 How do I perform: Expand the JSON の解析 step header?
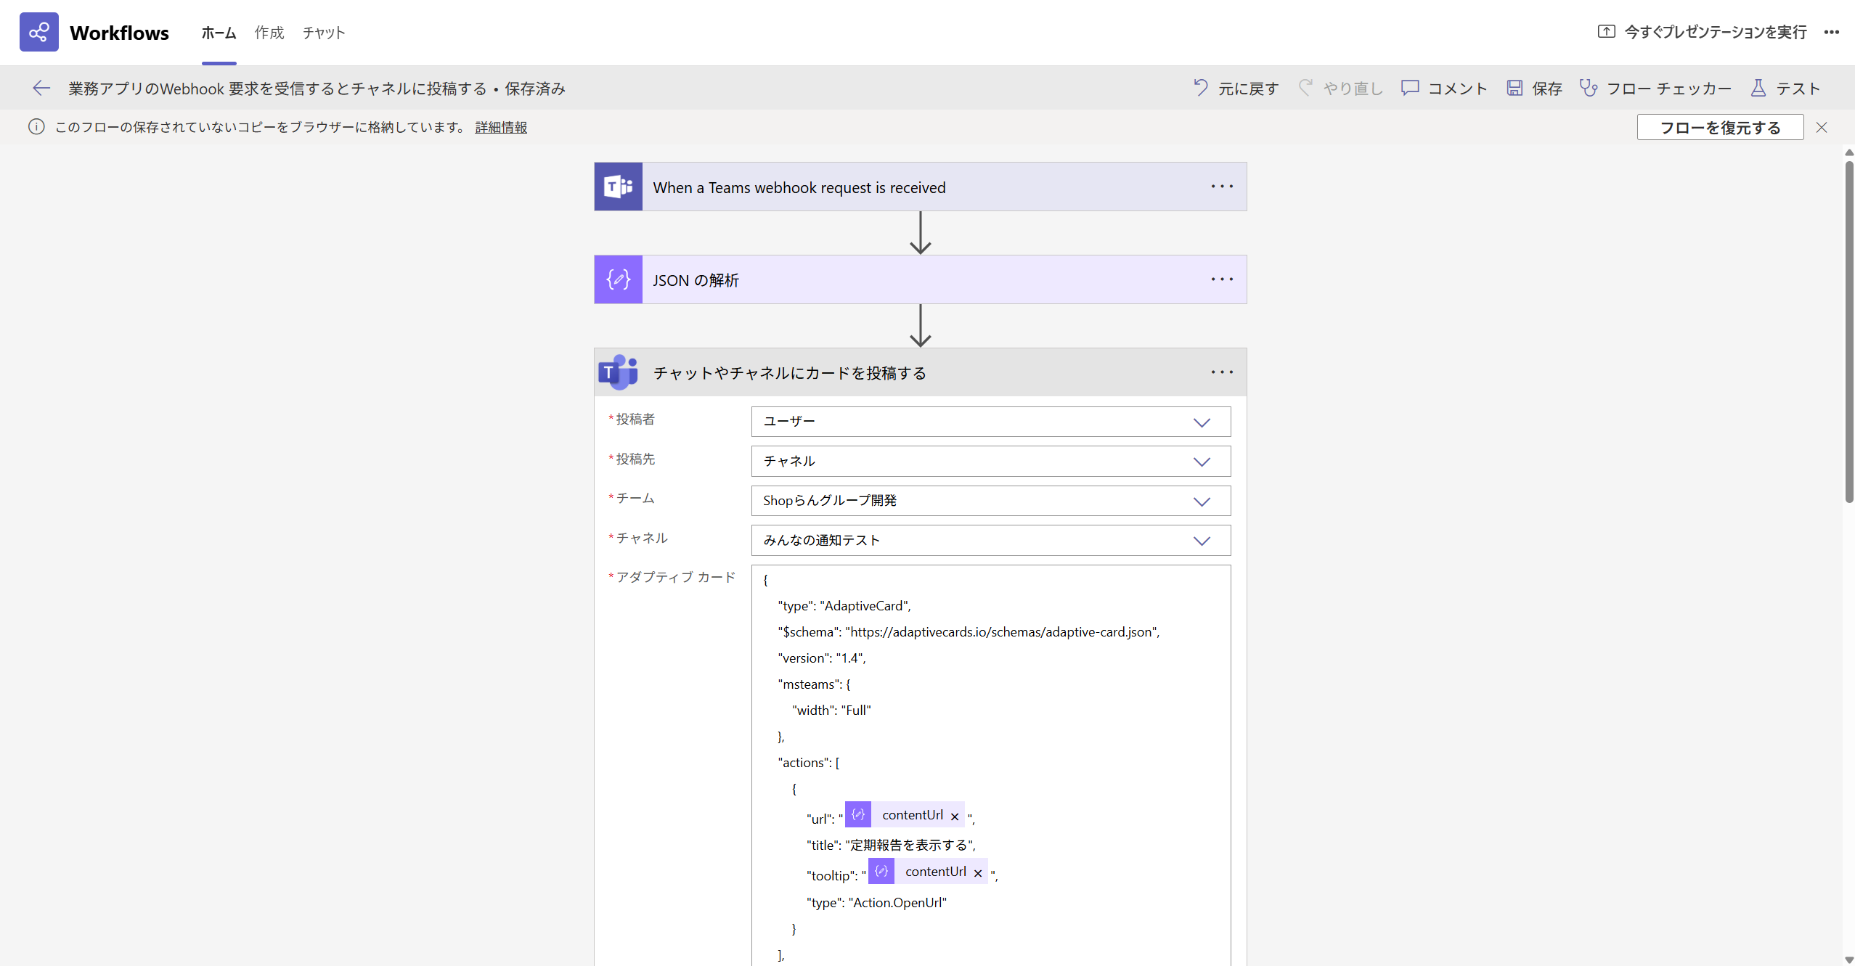point(921,279)
